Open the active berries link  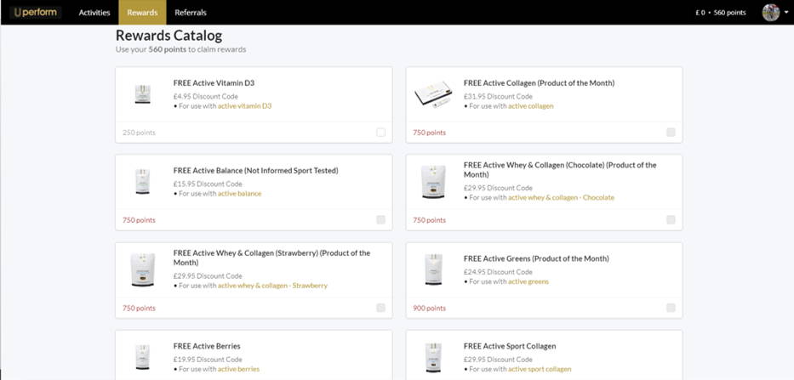[x=238, y=370]
